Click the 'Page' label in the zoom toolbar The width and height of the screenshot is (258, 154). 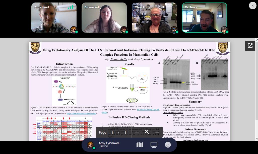[x=102, y=133]
